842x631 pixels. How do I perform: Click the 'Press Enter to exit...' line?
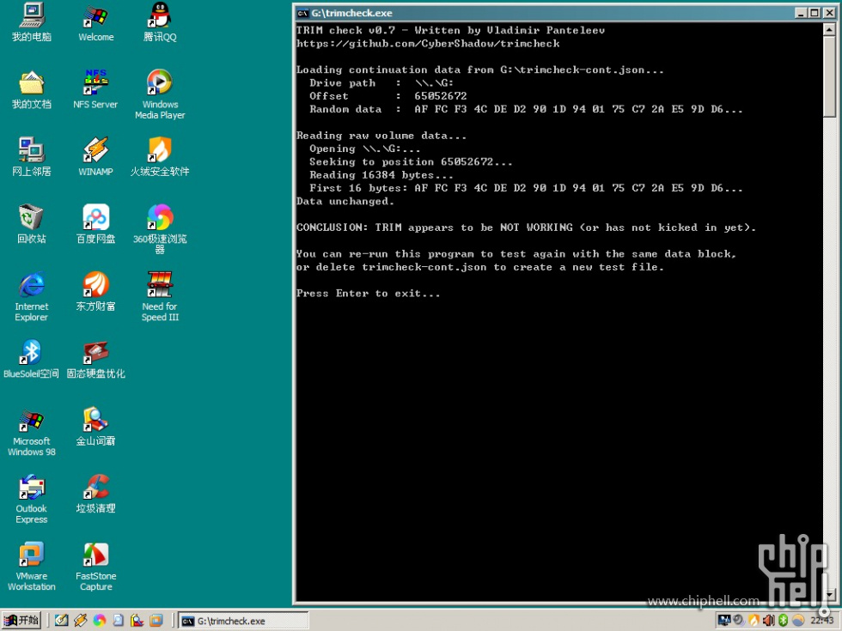pyautogui.click(x=368, y=294)
